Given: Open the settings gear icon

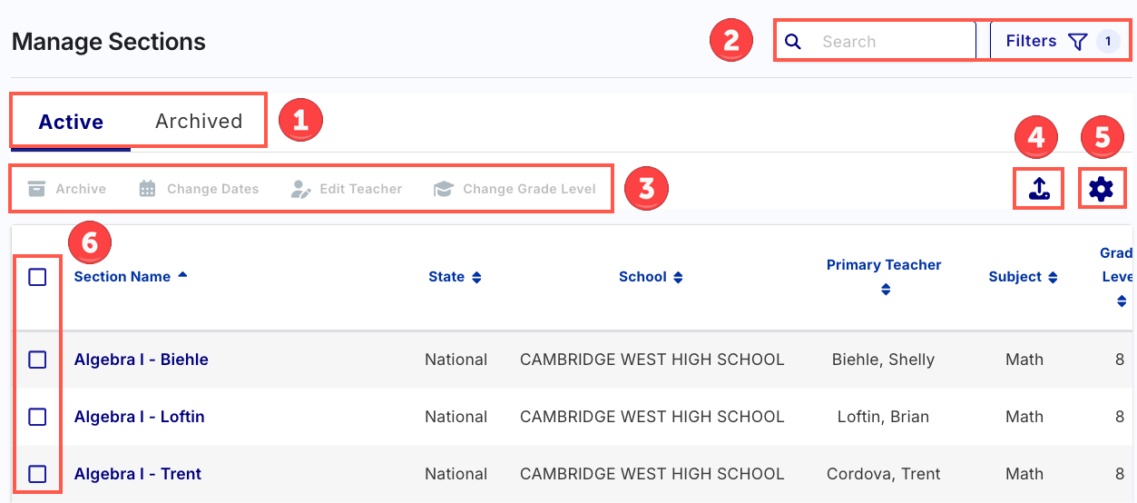Looking at the screenshot, I should click(x=1101, y=189).
